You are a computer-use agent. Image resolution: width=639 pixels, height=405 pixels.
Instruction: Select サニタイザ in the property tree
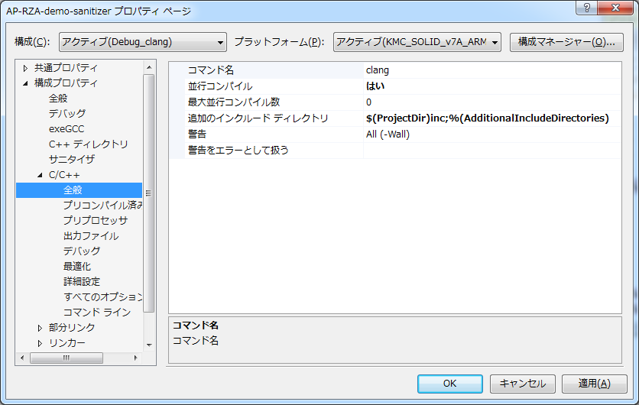72,159
